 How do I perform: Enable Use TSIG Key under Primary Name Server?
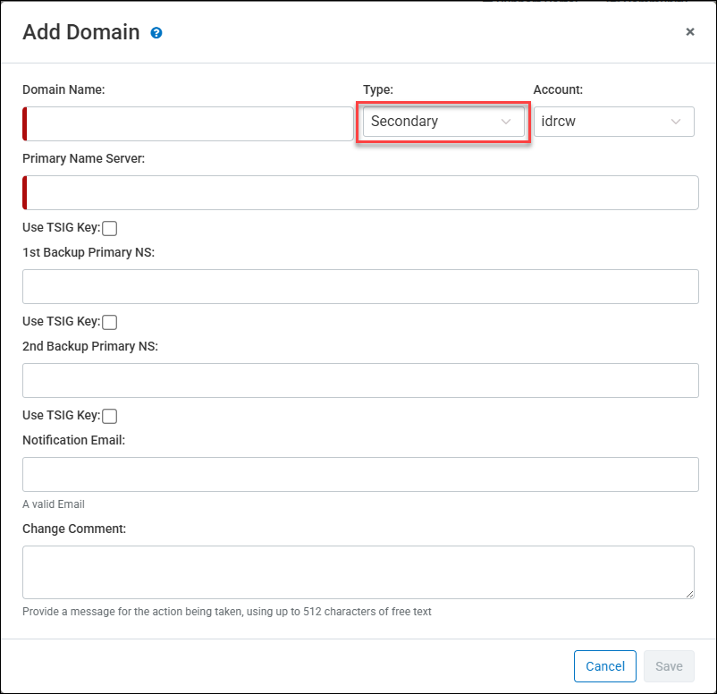110,228
